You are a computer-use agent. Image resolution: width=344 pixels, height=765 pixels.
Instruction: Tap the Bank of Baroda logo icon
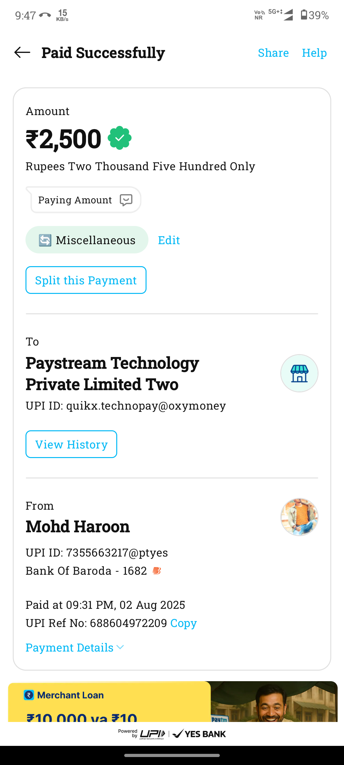pyautogui.click(x=157, y=571)
